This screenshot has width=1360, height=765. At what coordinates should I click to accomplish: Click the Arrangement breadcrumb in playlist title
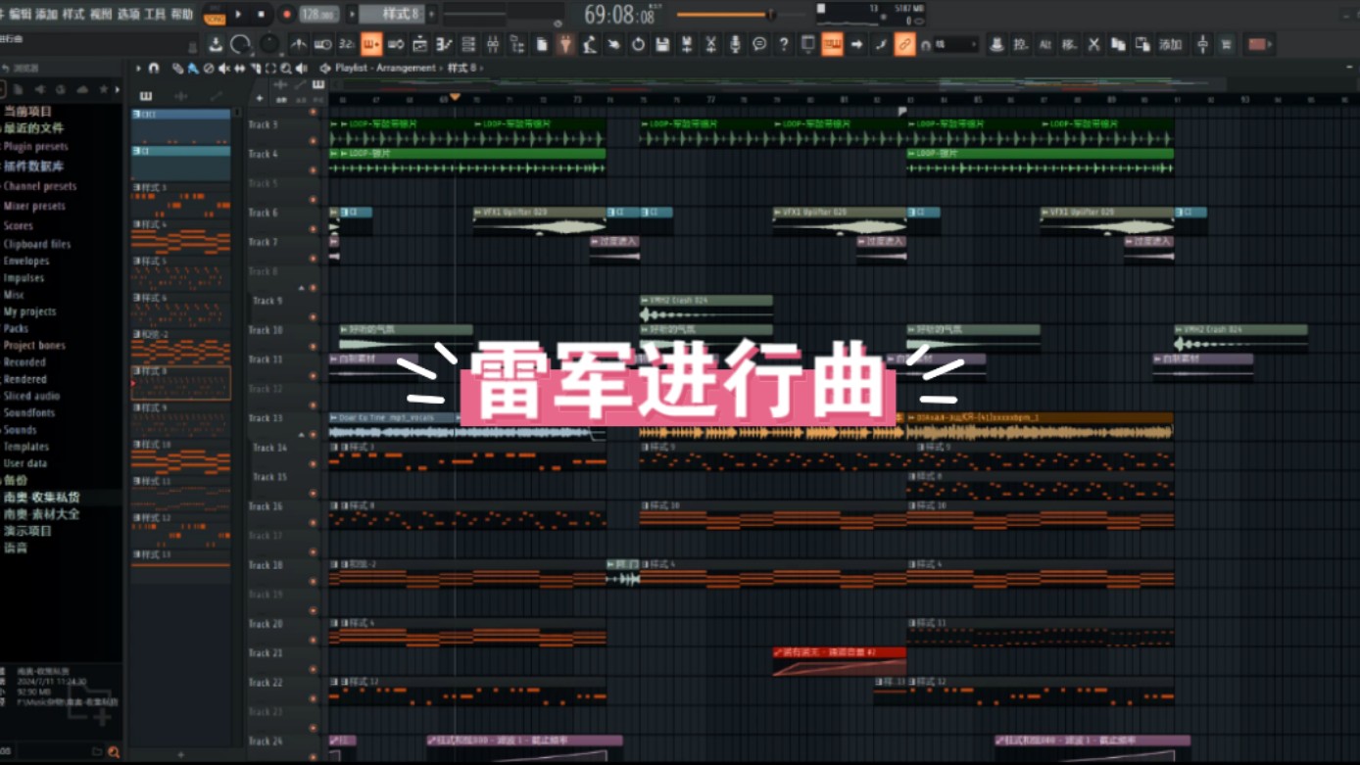click(404, 69)
